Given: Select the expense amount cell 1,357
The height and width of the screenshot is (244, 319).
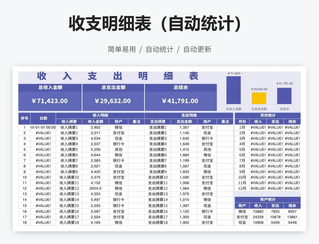Looking at the screenshot, I should click(x=184, y=127).
